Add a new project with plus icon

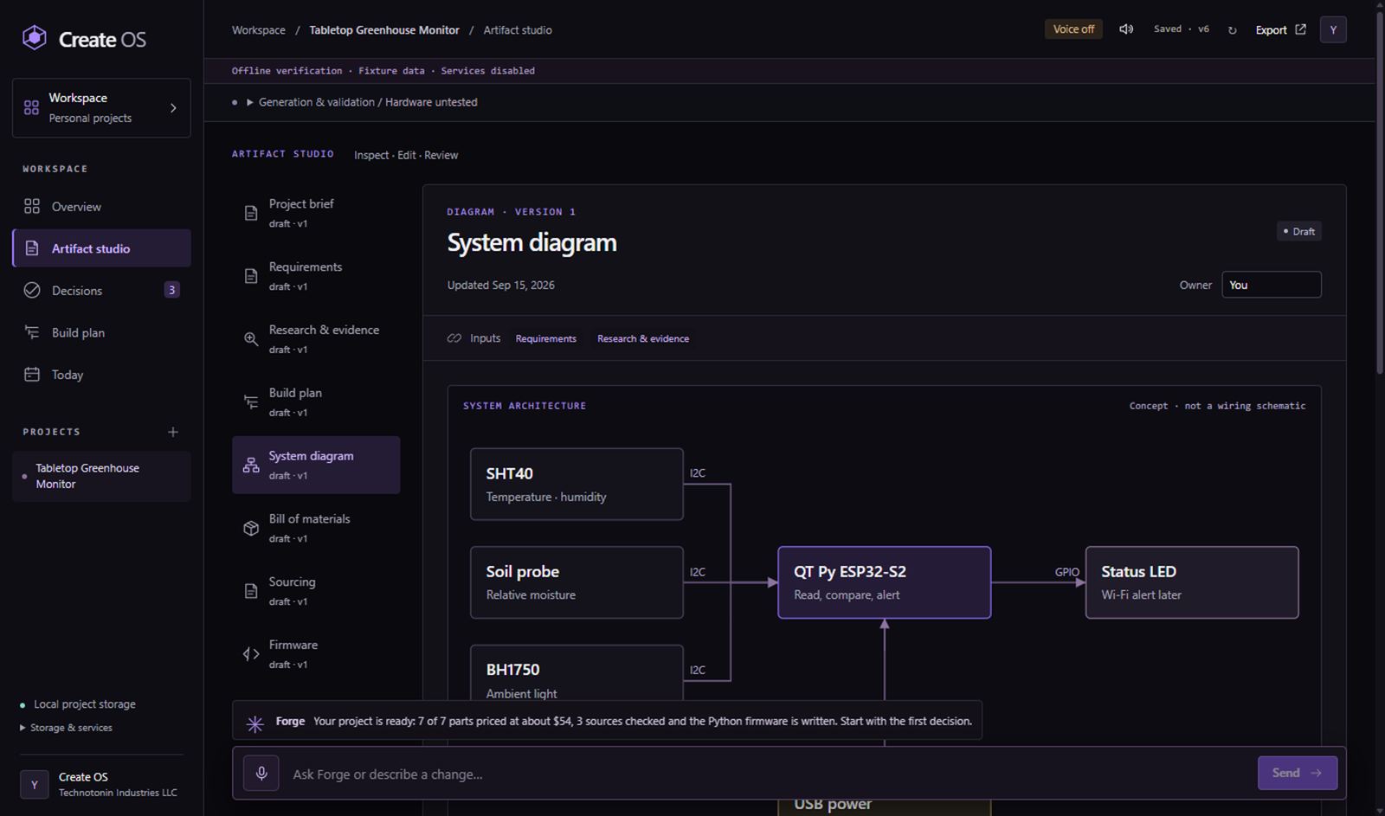click(x=173, y=432)
